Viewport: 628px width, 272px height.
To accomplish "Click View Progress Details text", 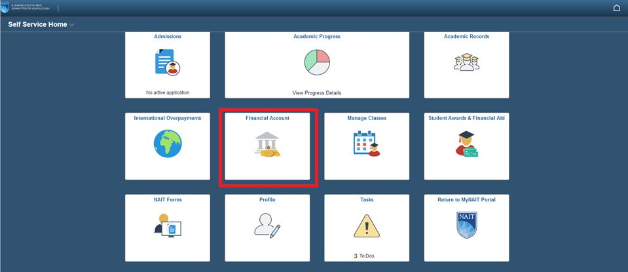I will pos(317,92).
